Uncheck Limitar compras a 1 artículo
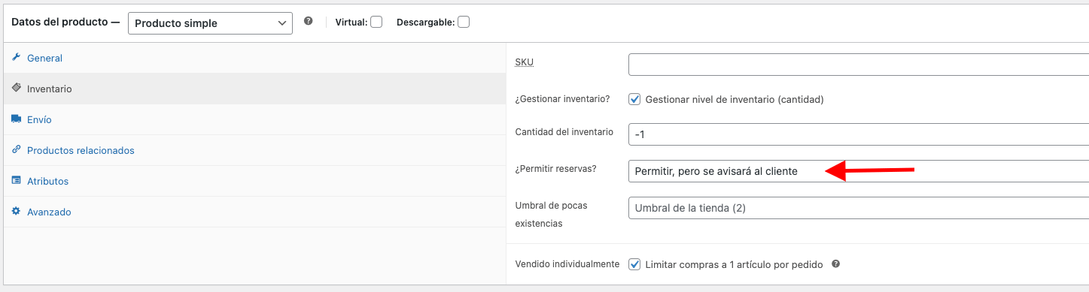 (x=634, y=264)
